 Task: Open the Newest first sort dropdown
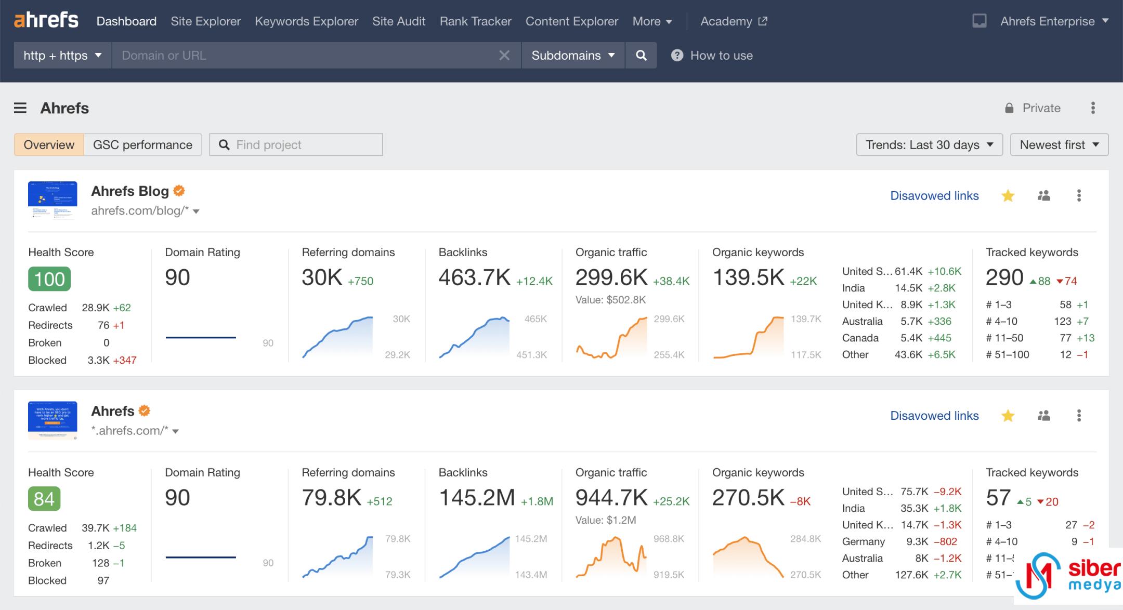coord(1059,144)
